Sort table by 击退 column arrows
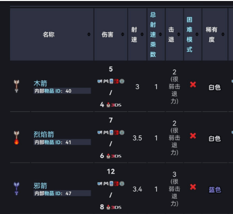233x214 pixels. [179, 34]
